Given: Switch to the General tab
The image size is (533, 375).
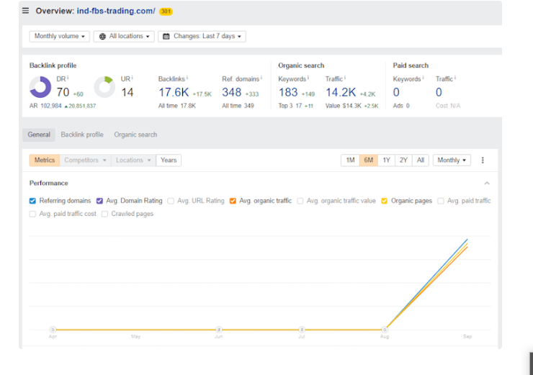Looking at the screenshot, I should coord(39,135).
